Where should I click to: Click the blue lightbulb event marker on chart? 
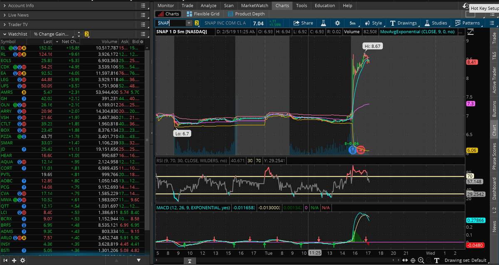(x=352, y=150)
